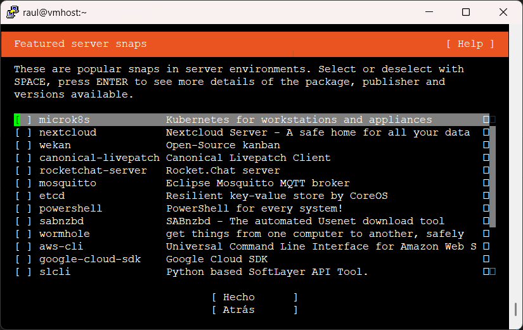Select the wormhole snap entry

(x=64, y=234)
